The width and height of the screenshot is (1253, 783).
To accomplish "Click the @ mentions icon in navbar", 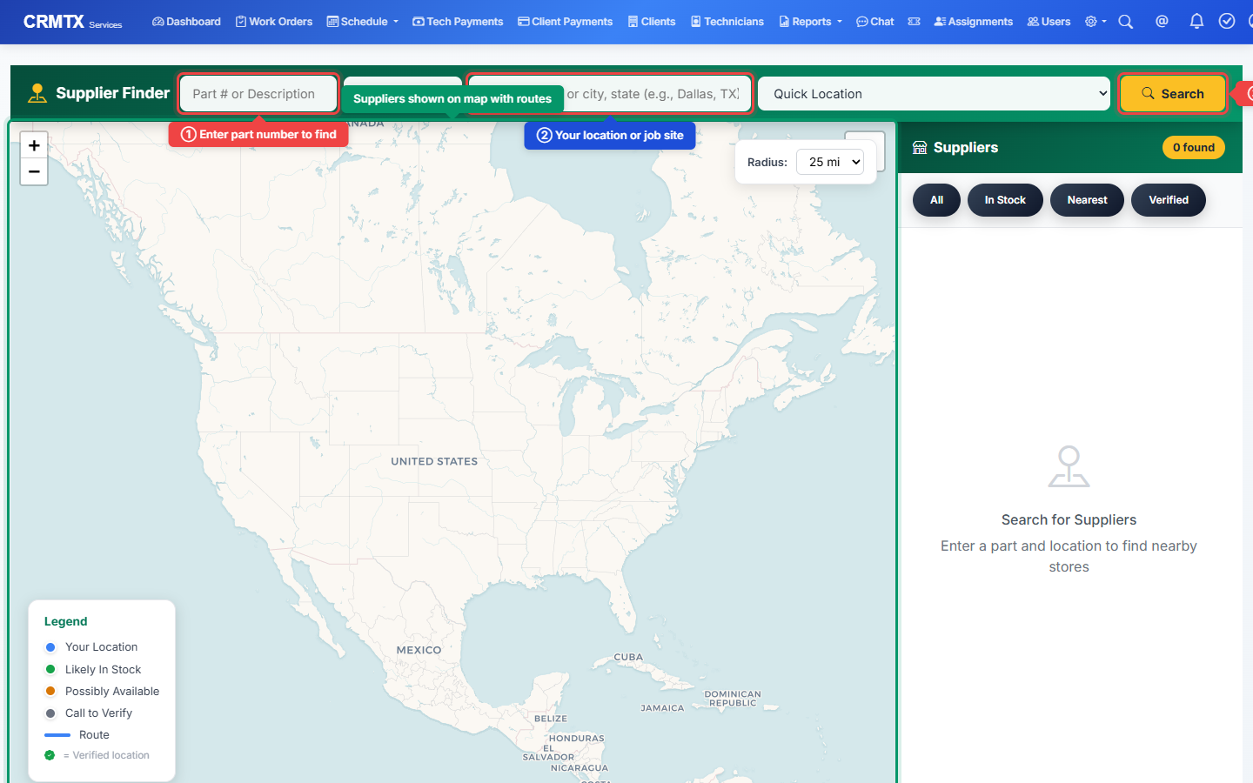I will tap(1162, 21).
